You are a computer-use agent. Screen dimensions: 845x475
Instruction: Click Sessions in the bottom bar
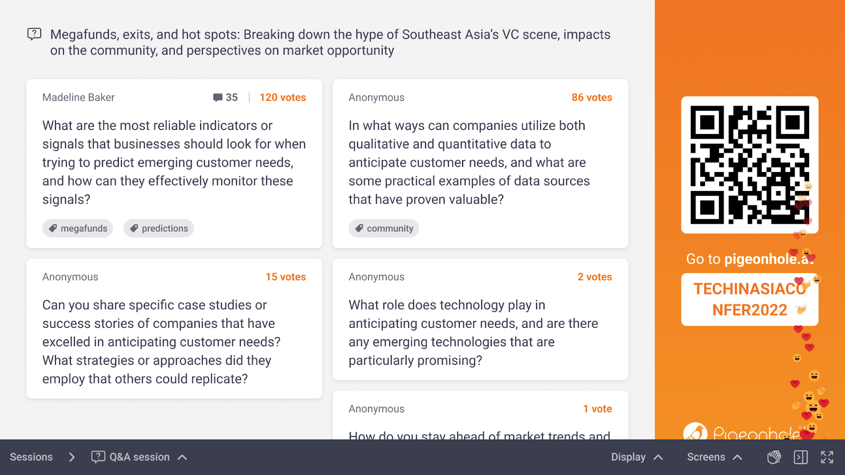click(x=31, y=457)
